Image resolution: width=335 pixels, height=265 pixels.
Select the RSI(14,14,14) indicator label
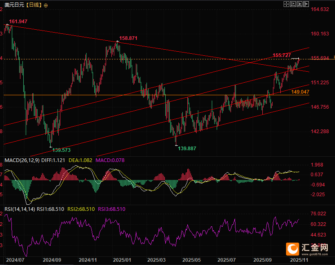20,209
